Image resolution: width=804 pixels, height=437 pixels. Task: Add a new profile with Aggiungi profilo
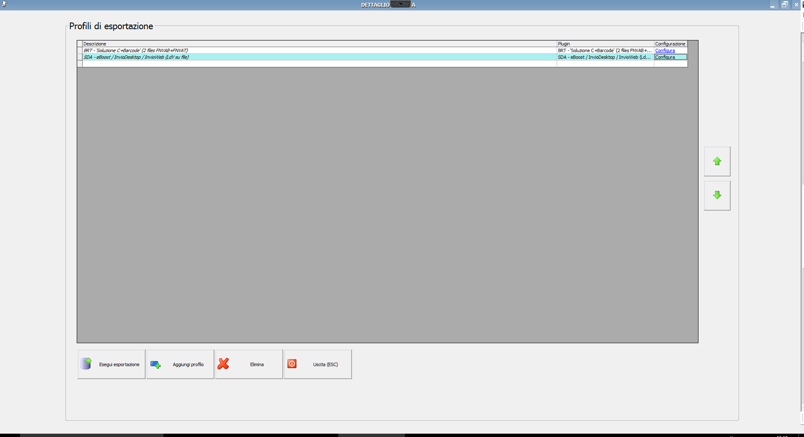click(180, 364)
